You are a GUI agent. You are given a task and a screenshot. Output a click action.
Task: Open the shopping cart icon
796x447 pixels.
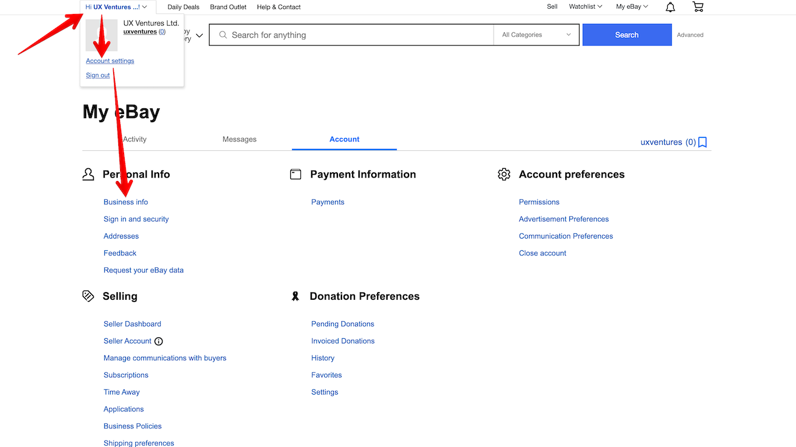click(698, 7)
